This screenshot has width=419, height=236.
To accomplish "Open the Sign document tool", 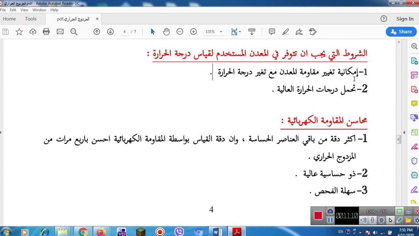I will (x=299, y=32).
